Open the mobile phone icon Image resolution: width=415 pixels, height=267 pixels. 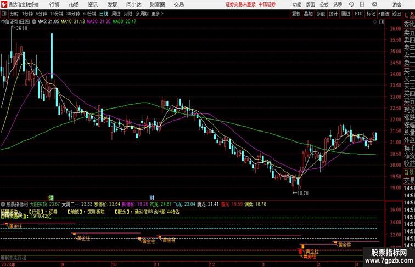(x=362, y=4)
